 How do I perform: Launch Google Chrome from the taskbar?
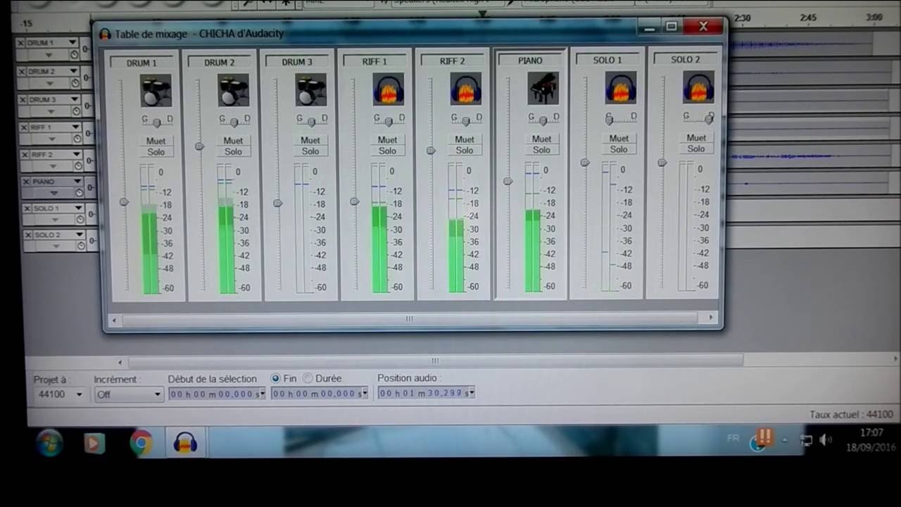(141, 443)
